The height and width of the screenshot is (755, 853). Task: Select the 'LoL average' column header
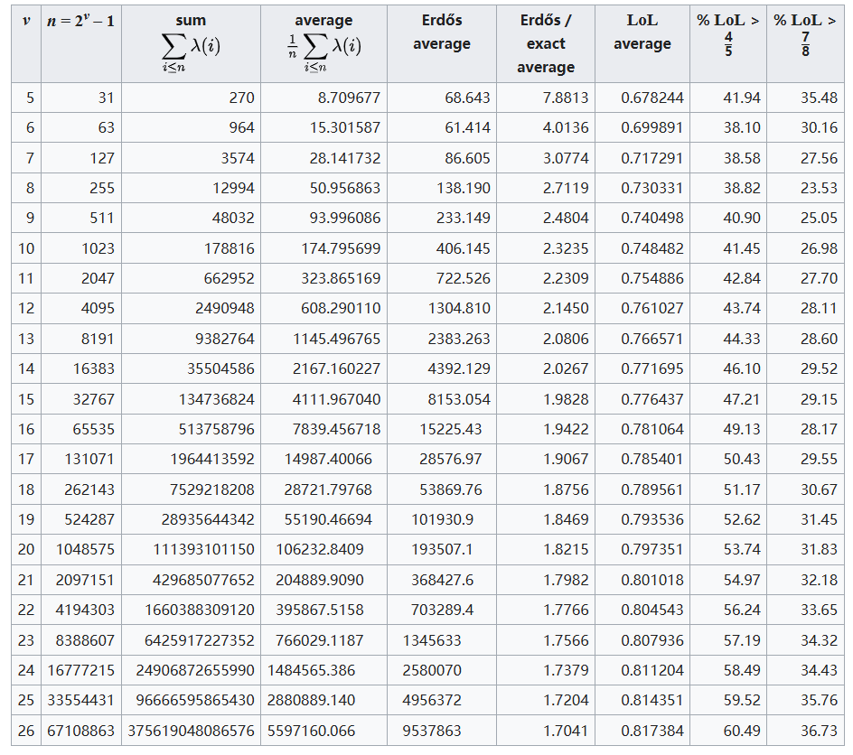642,33
